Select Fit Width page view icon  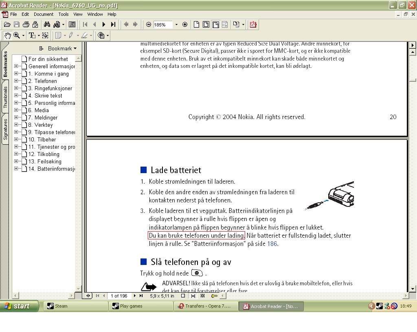tap(216, 25)
